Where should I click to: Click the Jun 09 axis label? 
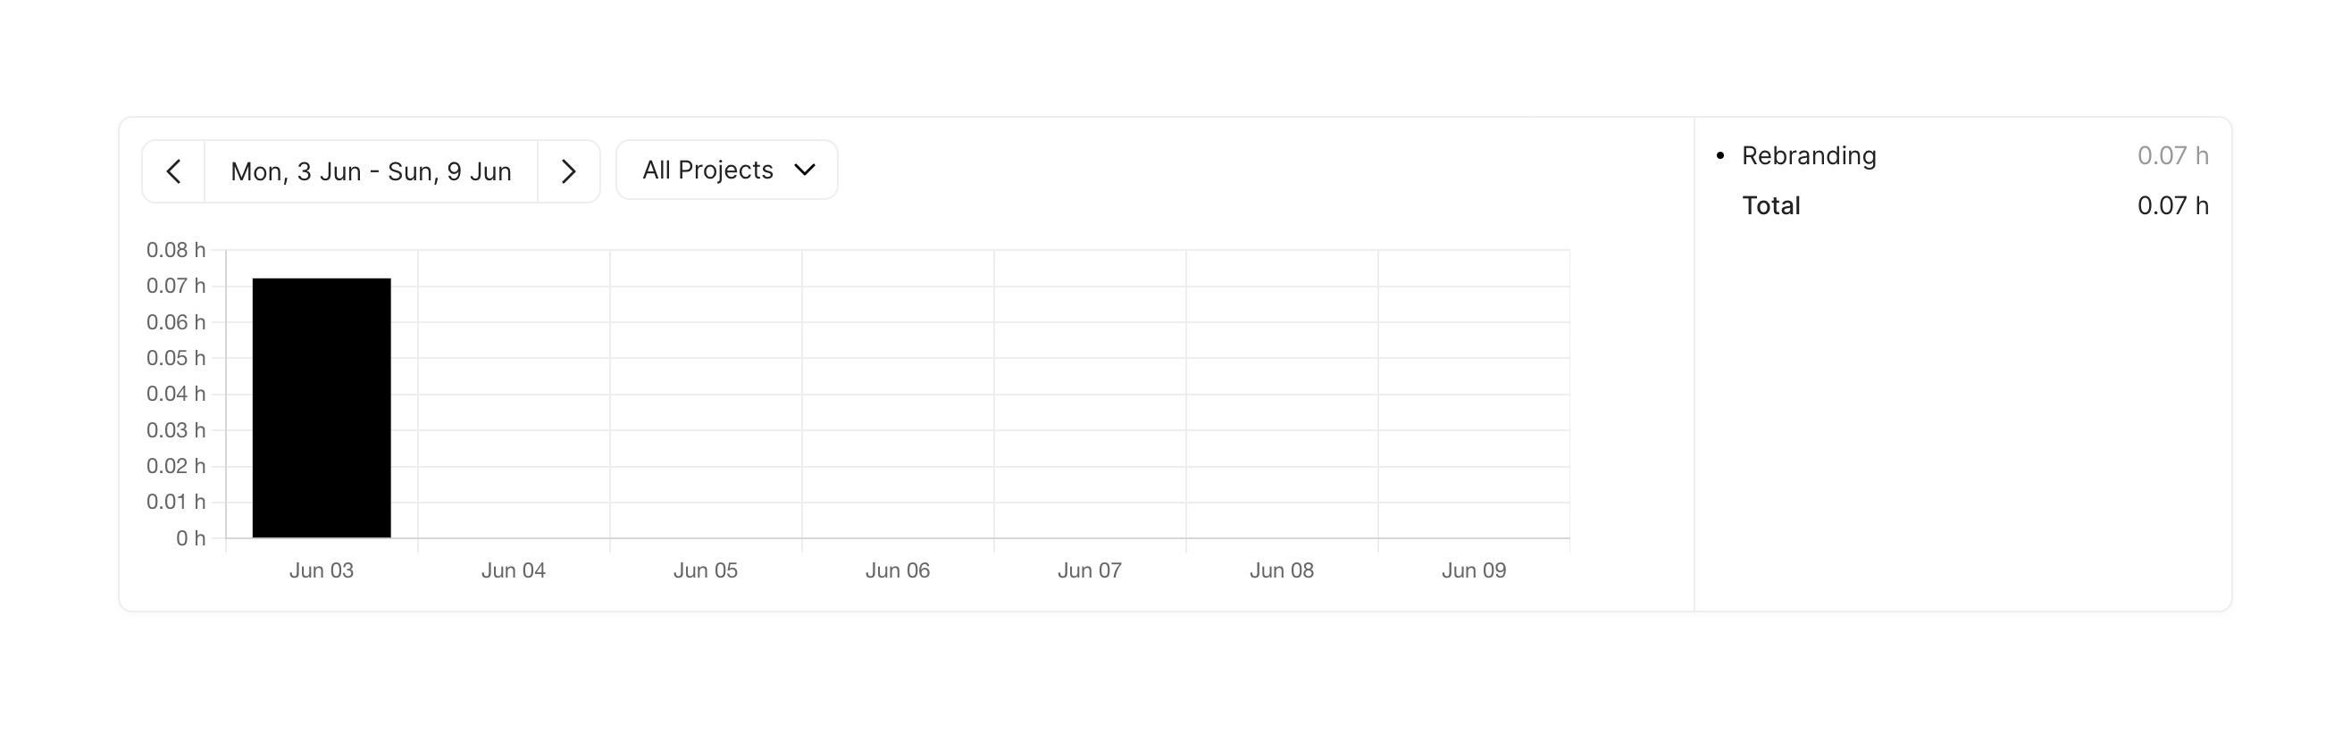coord(1473,570)
